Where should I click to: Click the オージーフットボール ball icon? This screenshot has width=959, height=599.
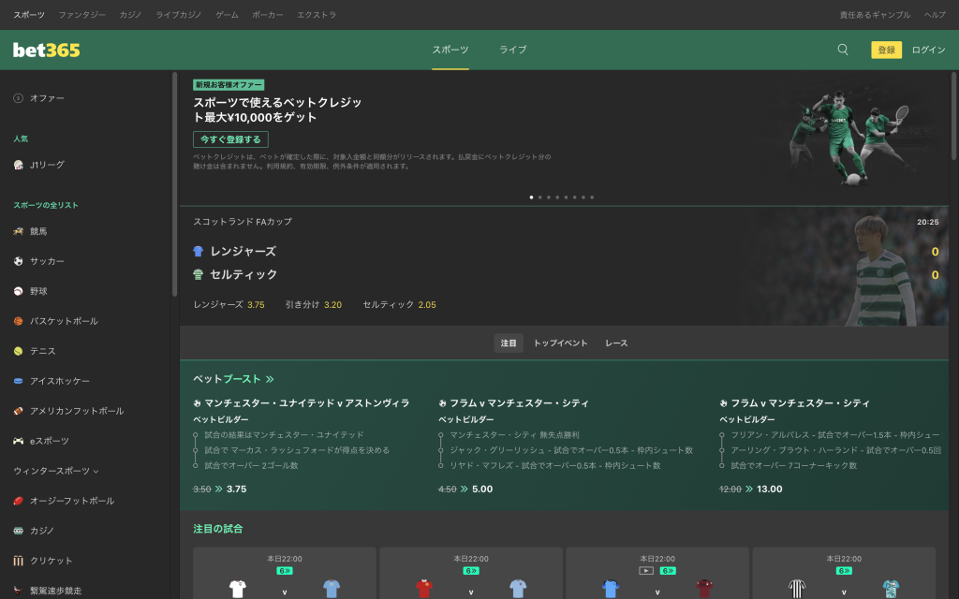pos(19,501)
